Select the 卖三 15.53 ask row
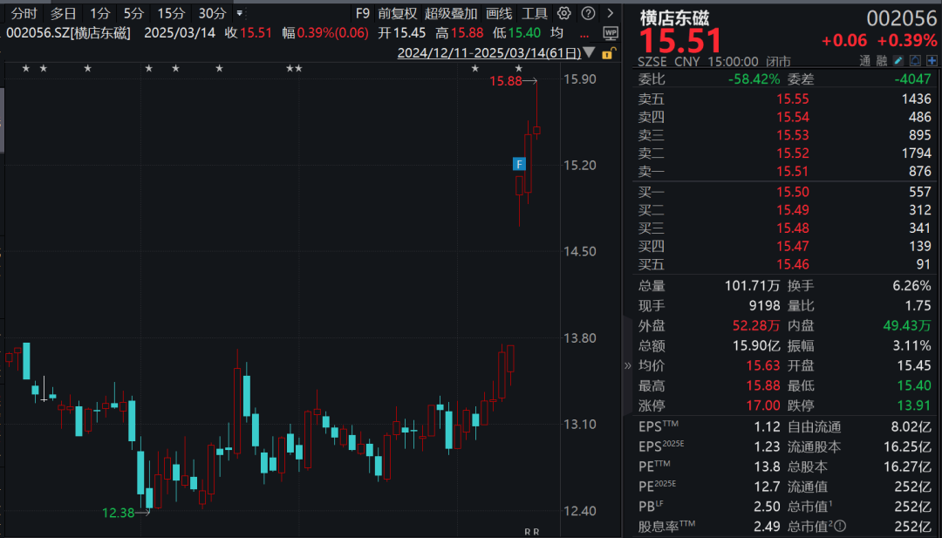 [785, 134]
